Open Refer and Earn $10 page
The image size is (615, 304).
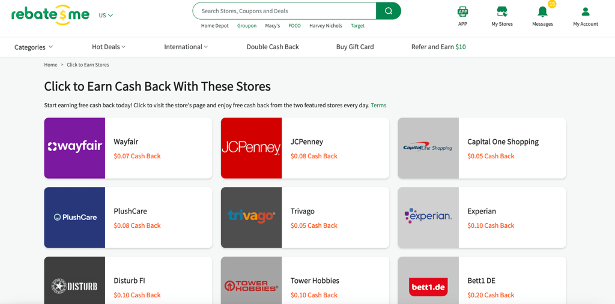pyautogui.click(x=438, y=47)
